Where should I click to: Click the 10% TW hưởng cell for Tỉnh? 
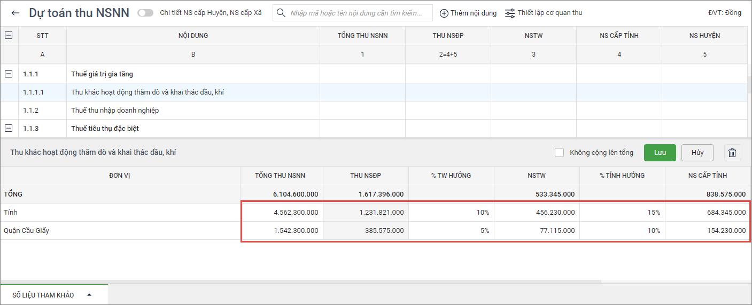(451, 213)
